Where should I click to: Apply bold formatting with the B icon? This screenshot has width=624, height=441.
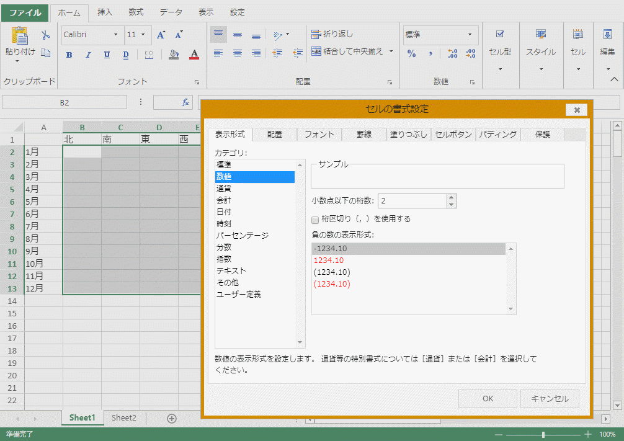69,55
